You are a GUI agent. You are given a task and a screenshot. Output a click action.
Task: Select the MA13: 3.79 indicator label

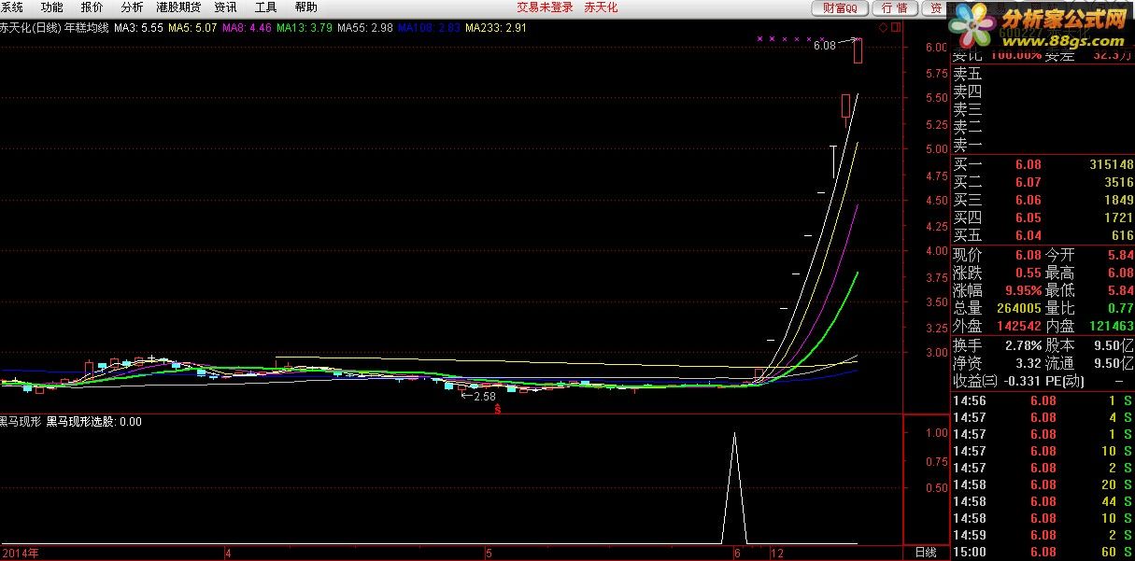(x=305, y=28)
